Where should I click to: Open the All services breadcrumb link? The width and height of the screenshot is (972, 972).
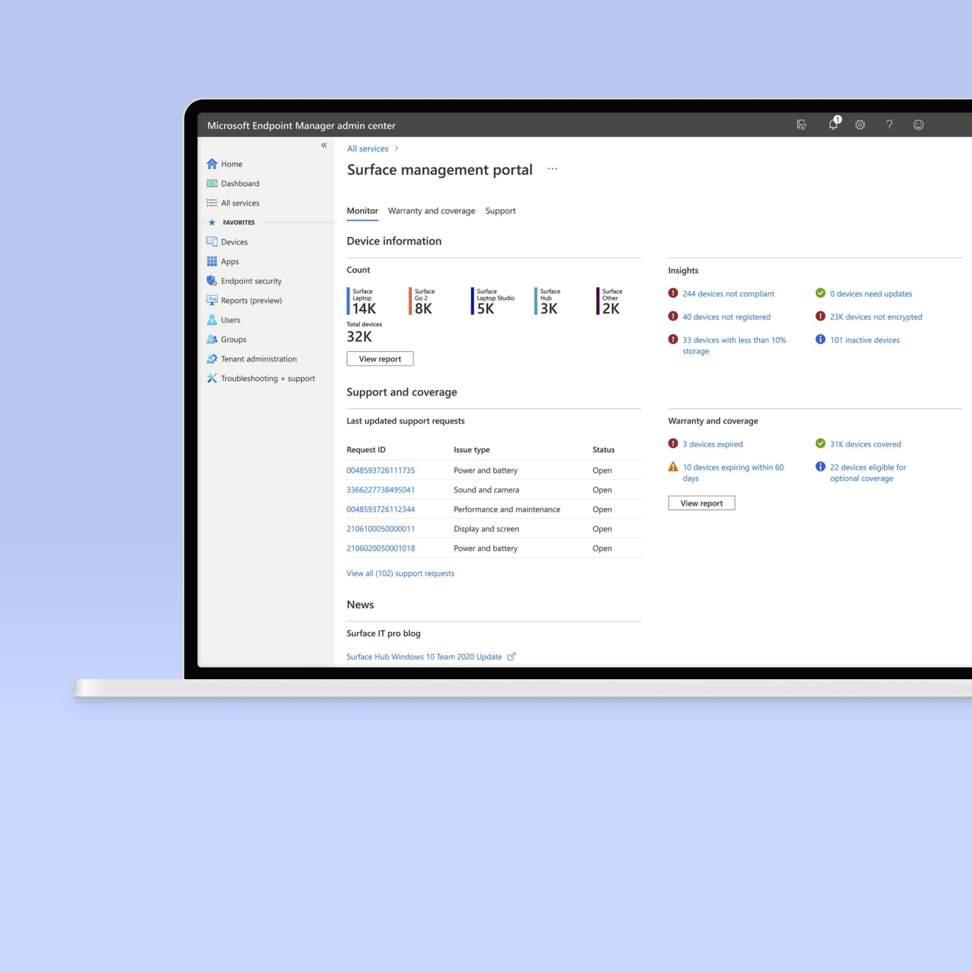(x=368, y=148)
